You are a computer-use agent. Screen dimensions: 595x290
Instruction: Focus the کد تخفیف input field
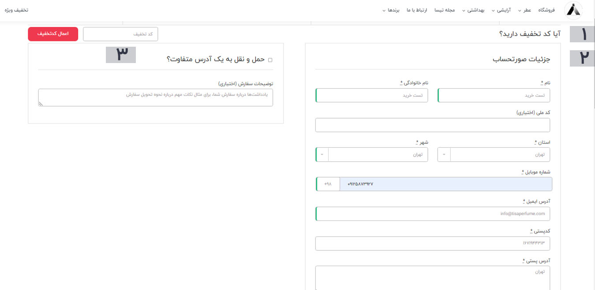pos(120,34)
